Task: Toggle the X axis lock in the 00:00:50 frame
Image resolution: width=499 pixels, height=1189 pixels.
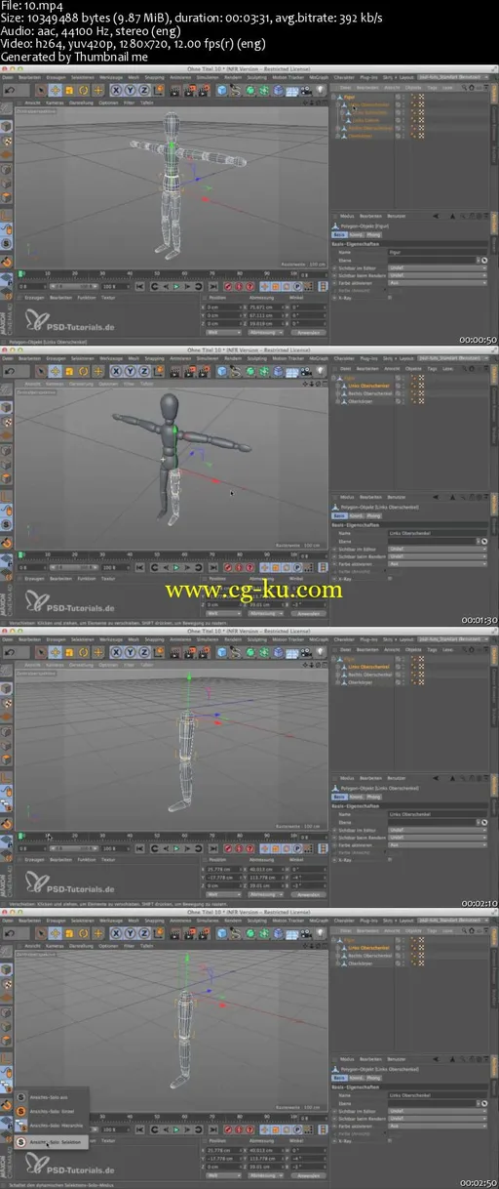Action: (x=116, y=90)
